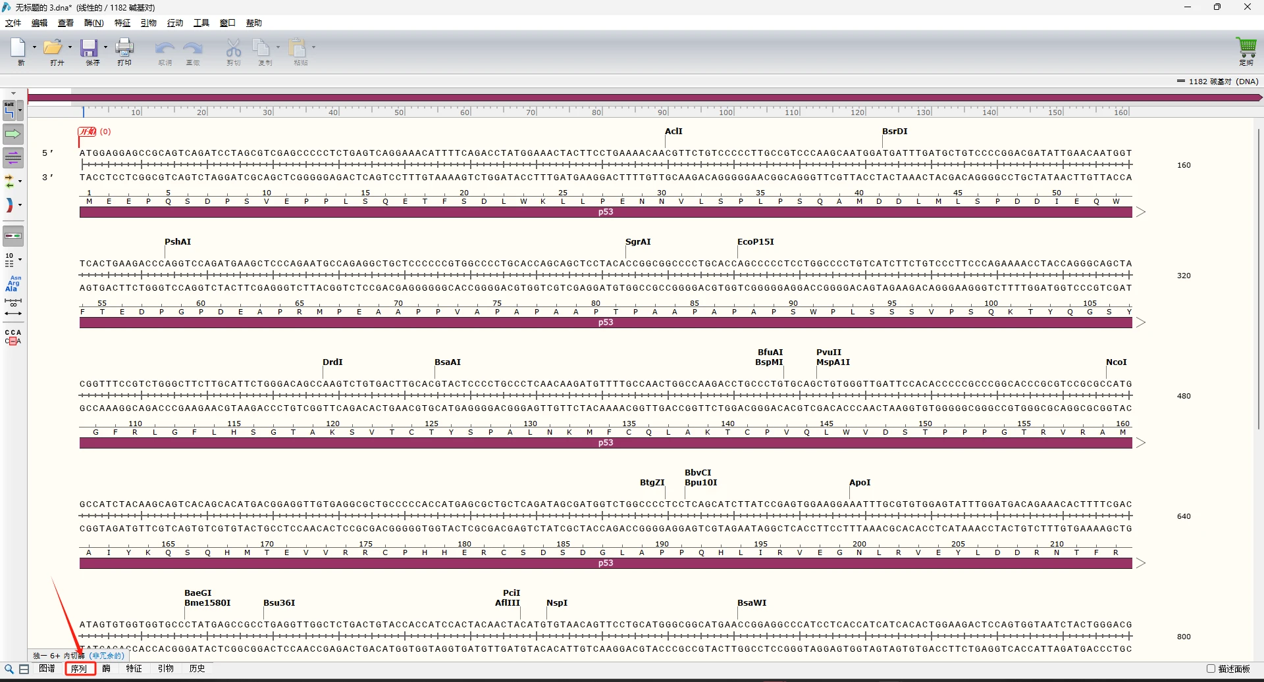The height and width of the screenshot is (682, 1264).
Task: Switch to the 图谱 (Map) tab
Action: click(x=47, y=669)
